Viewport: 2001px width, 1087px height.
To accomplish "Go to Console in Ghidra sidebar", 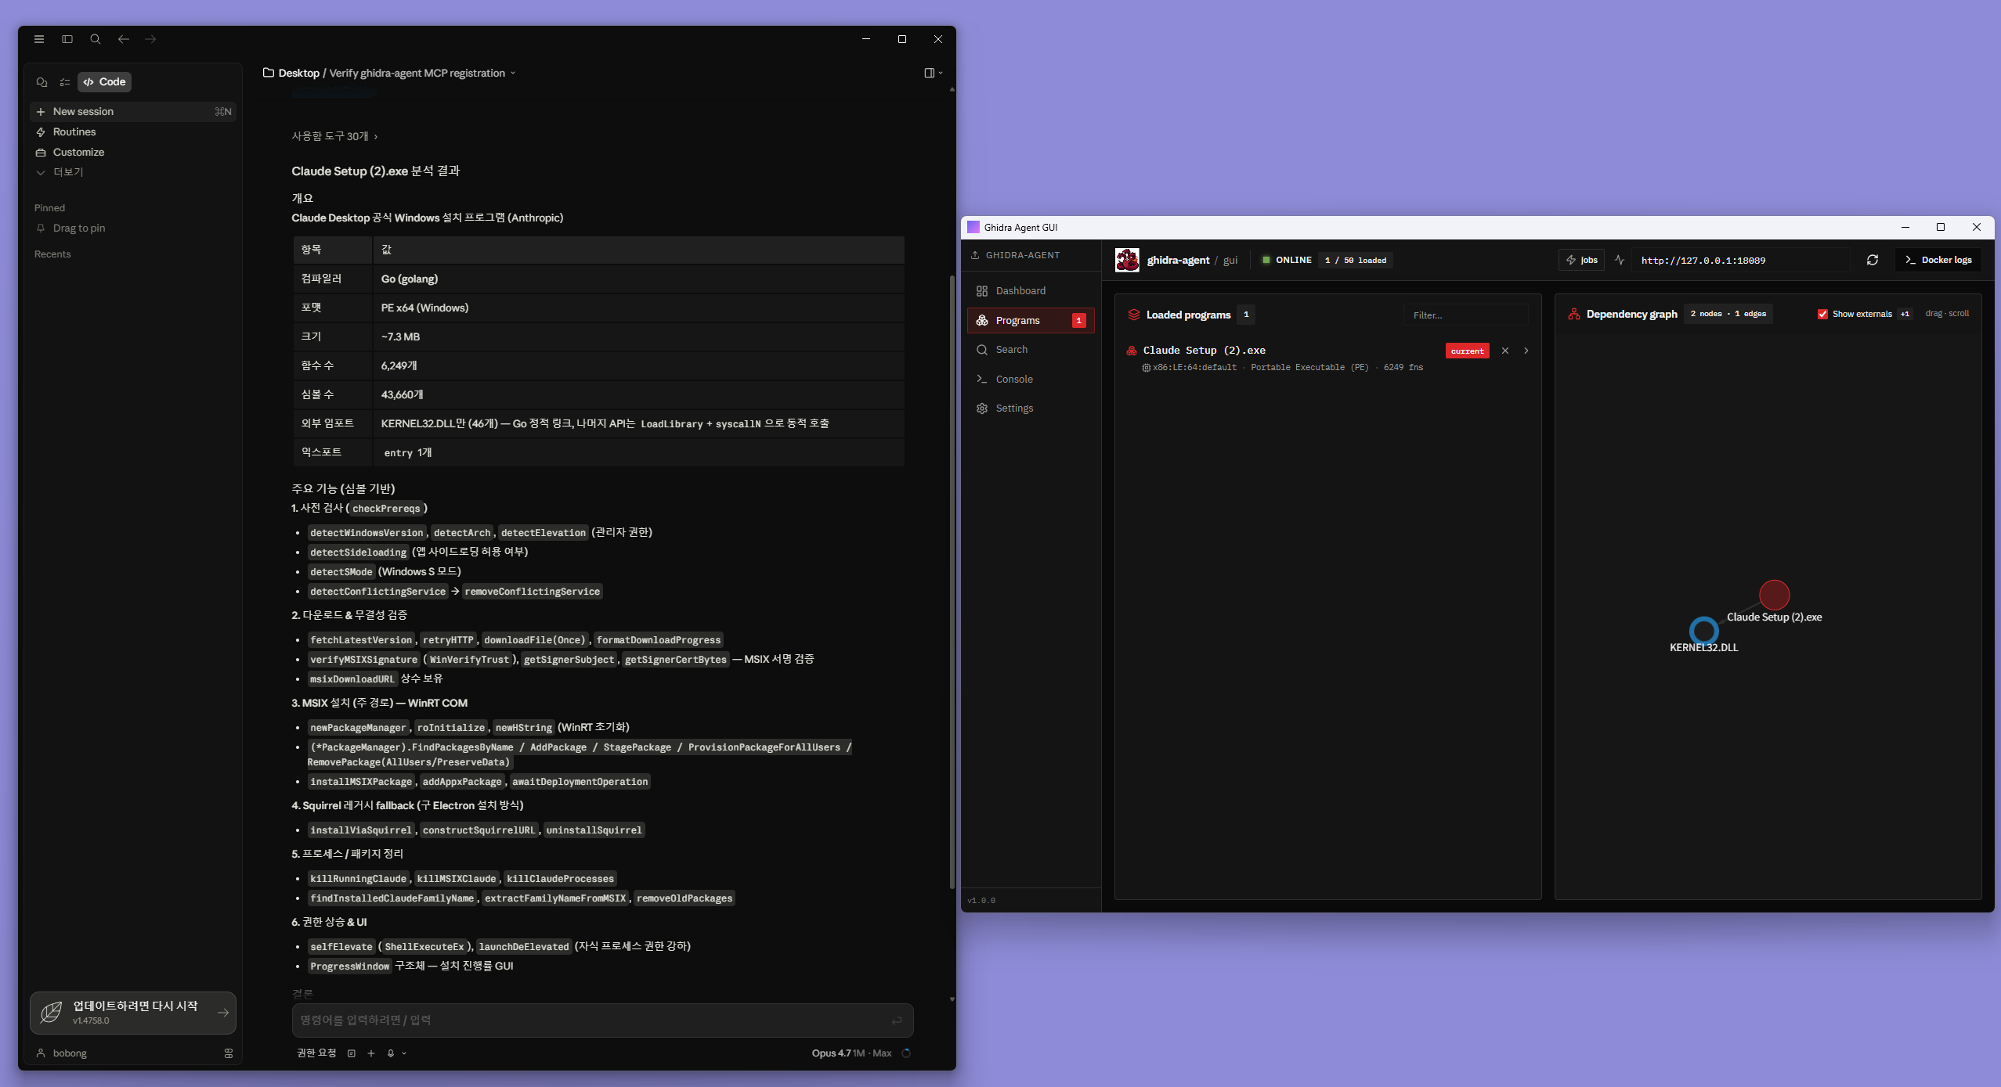I will (x=1013, y=379).
